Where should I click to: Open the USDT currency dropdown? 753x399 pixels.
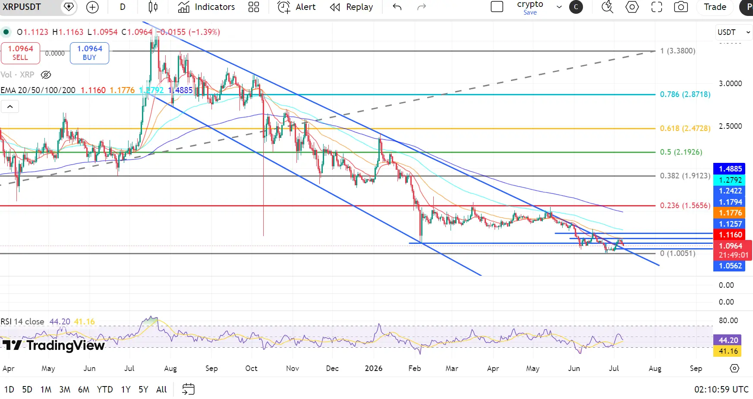click(x=734, y=32)
